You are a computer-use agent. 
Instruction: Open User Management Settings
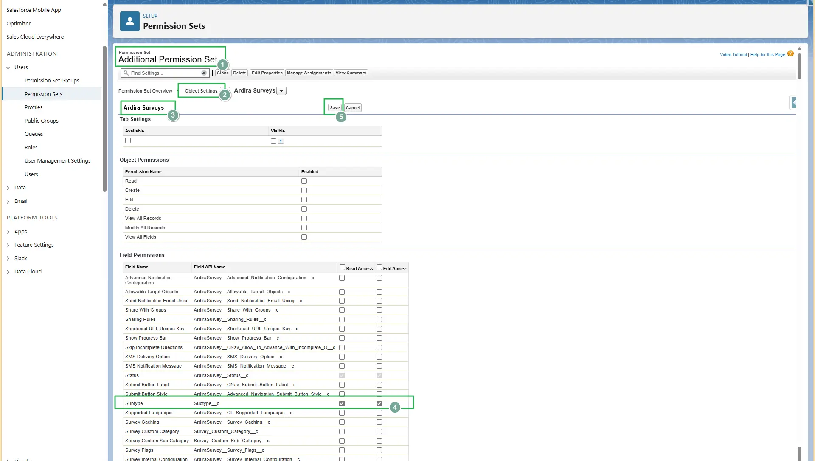[58, 161]
